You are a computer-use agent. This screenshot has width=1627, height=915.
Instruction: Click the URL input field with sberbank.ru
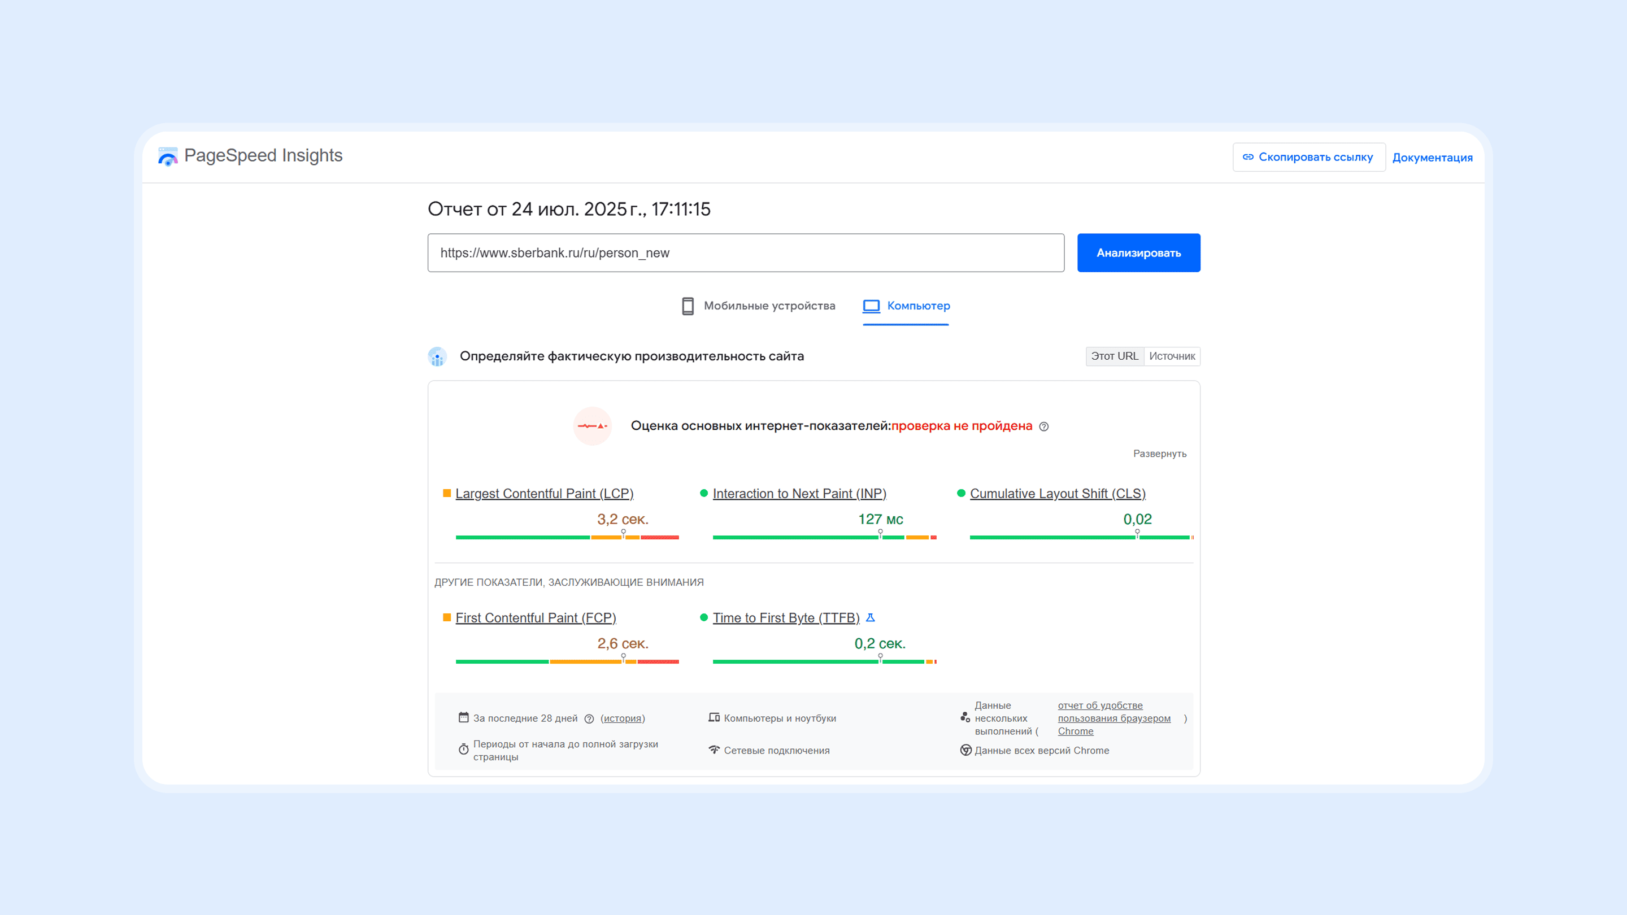(x=746, y=252)
